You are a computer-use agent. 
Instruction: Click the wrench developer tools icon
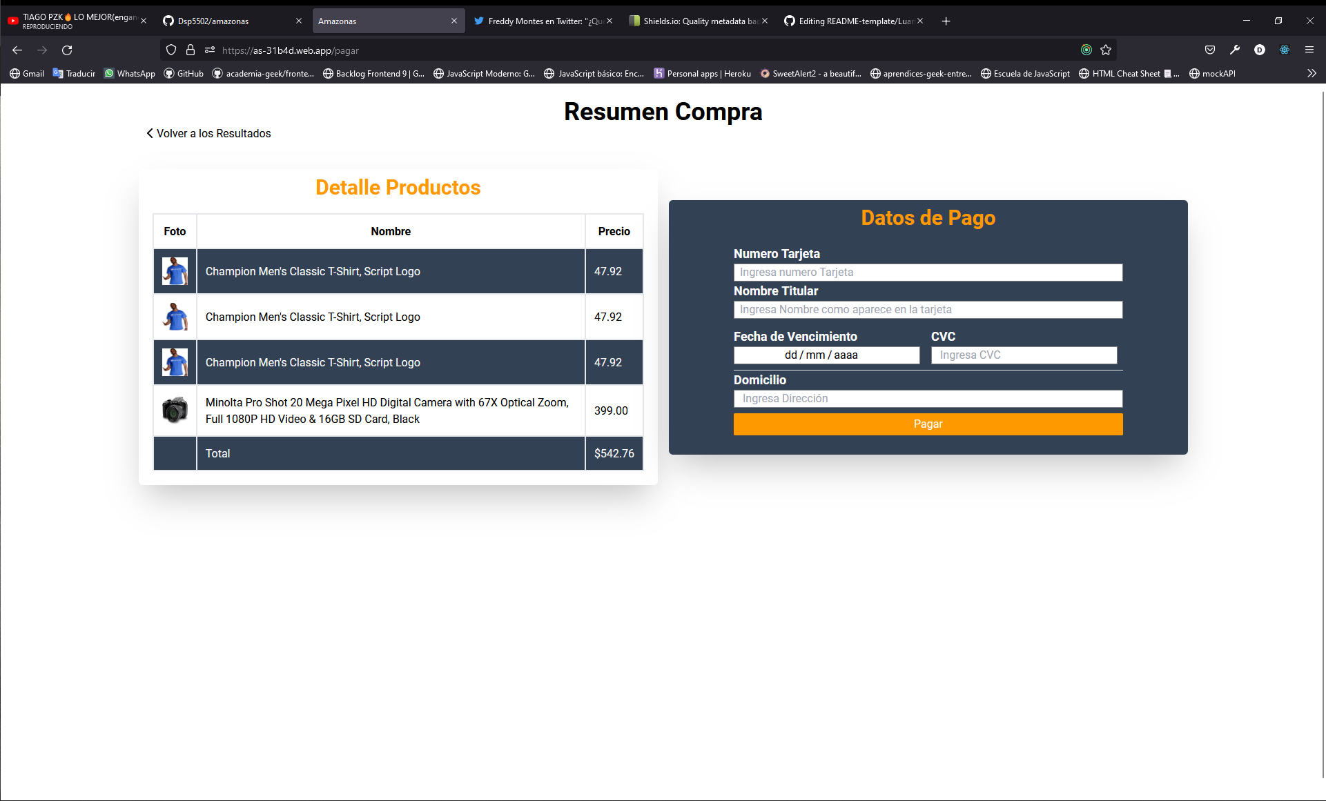[1235, 50]
